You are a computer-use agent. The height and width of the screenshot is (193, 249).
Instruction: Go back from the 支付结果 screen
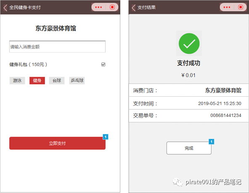(x=134, y=8)
